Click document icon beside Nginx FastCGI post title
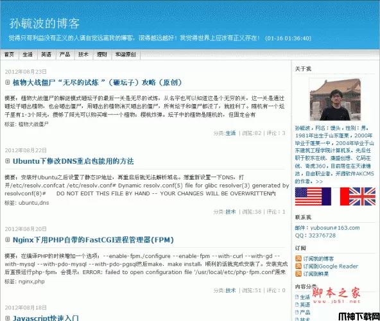The height and width of the screenshot is (321, 380). click(x=8, y=239)
